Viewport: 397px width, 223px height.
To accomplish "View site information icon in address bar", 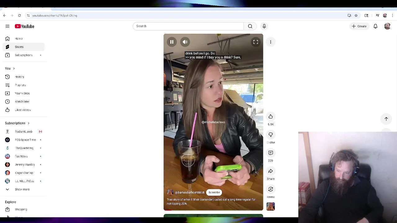I will tap(28, 15).
